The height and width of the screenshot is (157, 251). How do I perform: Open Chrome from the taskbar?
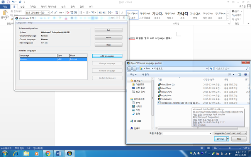(x=48, y=154)
